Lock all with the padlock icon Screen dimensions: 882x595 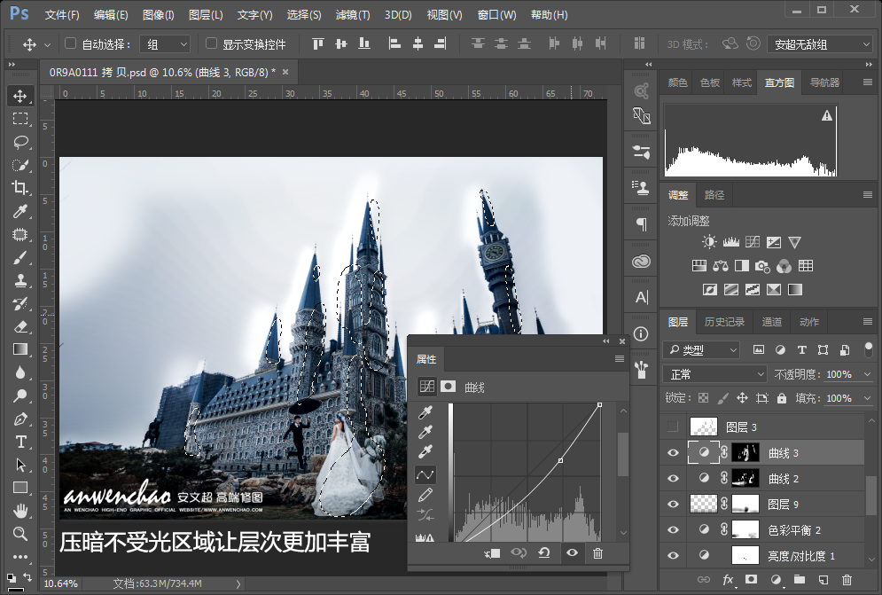coord(781,398)
